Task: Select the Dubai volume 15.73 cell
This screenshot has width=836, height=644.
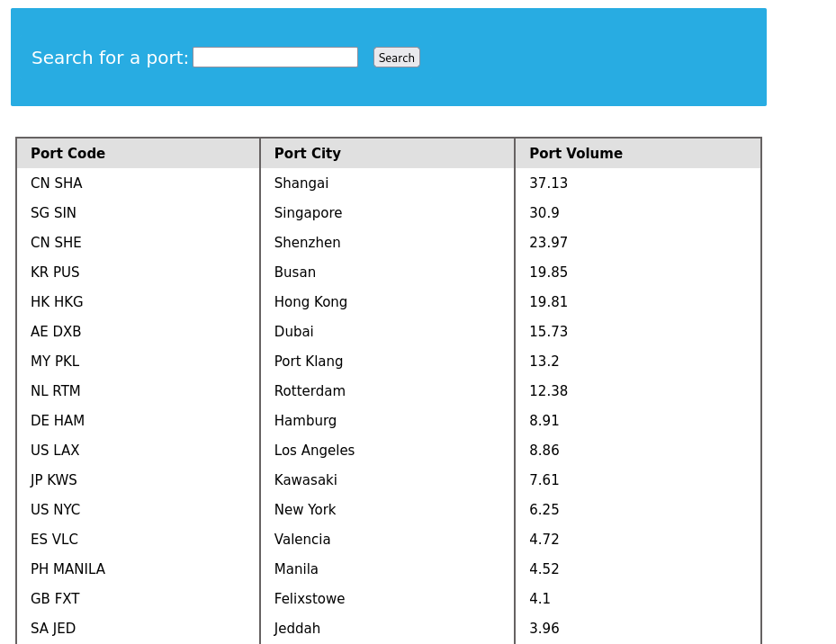Action: [548, 332]
